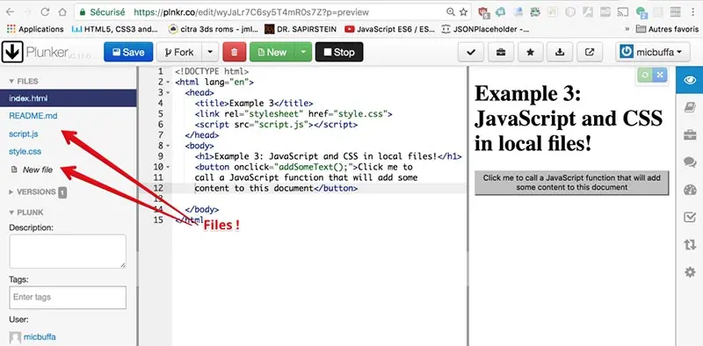Click the briefcase toolbar icon
This screenshot has width=703, height=346.
501,52
